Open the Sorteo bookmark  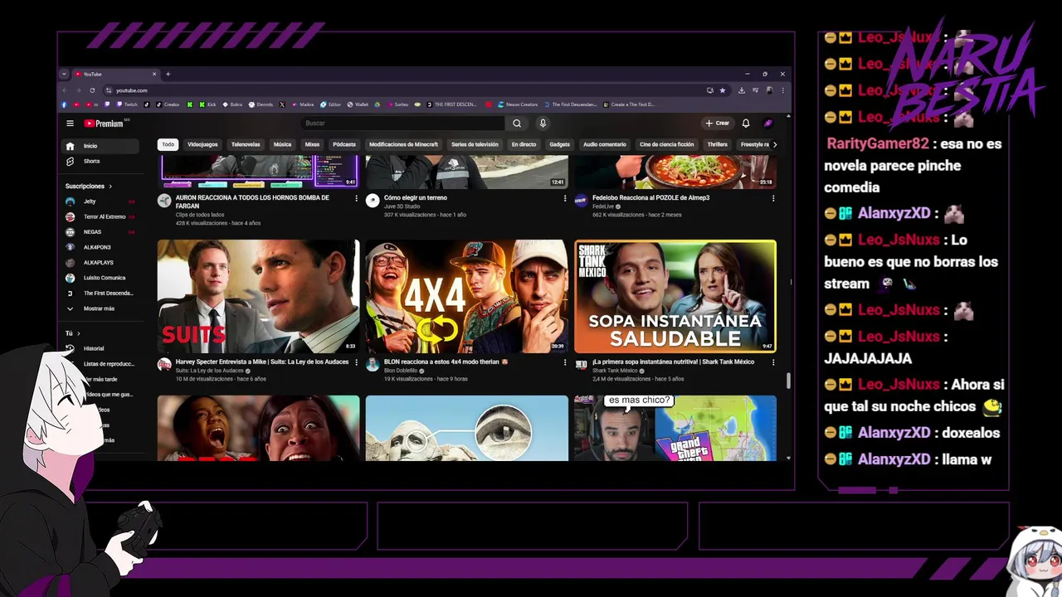click(397, 104)
